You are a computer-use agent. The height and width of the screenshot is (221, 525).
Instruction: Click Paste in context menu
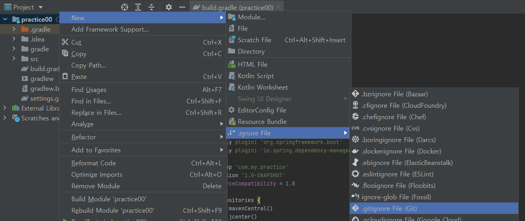click(x=143, y=77)
